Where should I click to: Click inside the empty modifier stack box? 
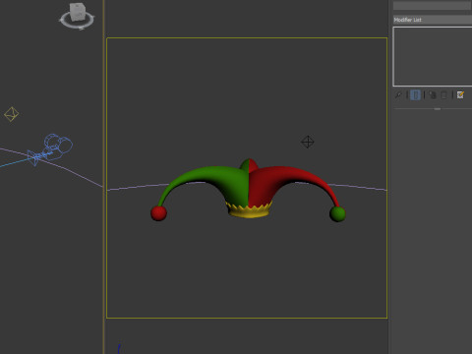tap(433, 56)
